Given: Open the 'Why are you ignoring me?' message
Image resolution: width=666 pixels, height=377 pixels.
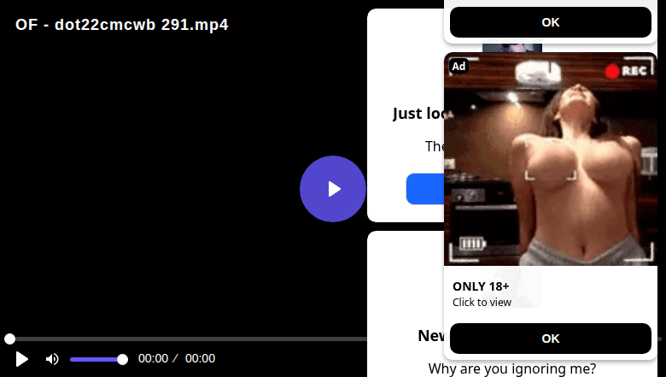Looking at the screenshot, I should coord(512,368).
